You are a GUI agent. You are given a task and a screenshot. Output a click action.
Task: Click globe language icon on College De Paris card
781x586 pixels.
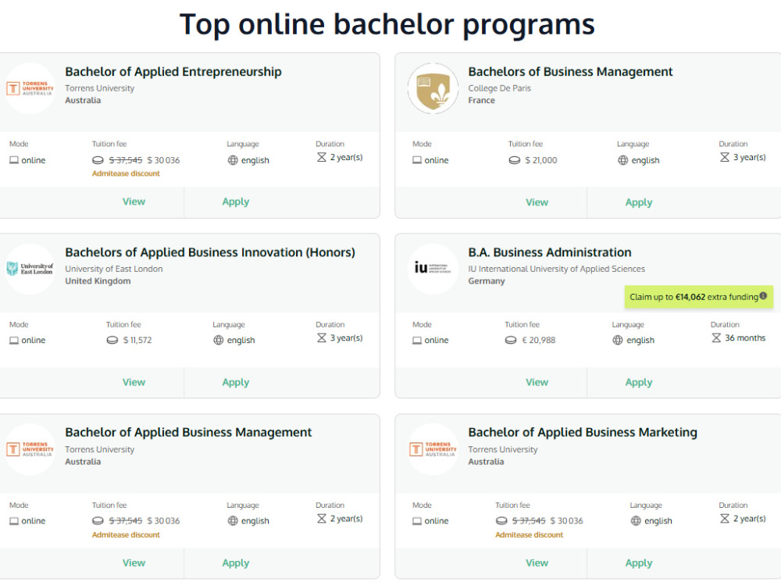pos(623,160)
